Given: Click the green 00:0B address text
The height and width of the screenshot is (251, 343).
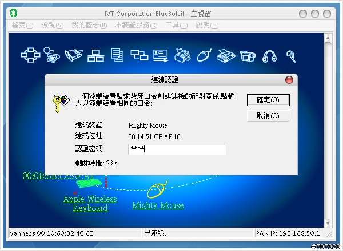Looking at the screenshot, I should [x=58, y=176].
